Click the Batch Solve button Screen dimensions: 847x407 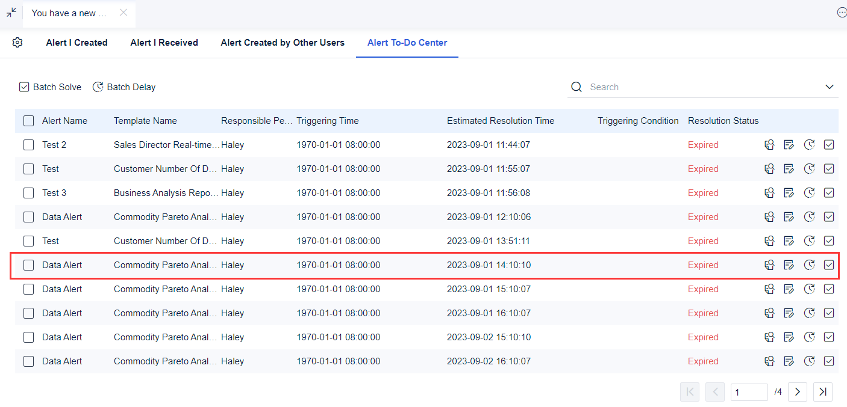click(50, 87)
